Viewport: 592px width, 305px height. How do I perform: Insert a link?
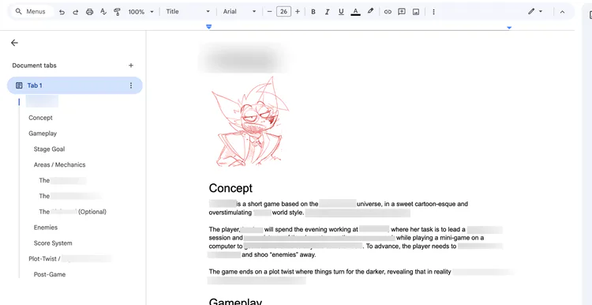388,12
